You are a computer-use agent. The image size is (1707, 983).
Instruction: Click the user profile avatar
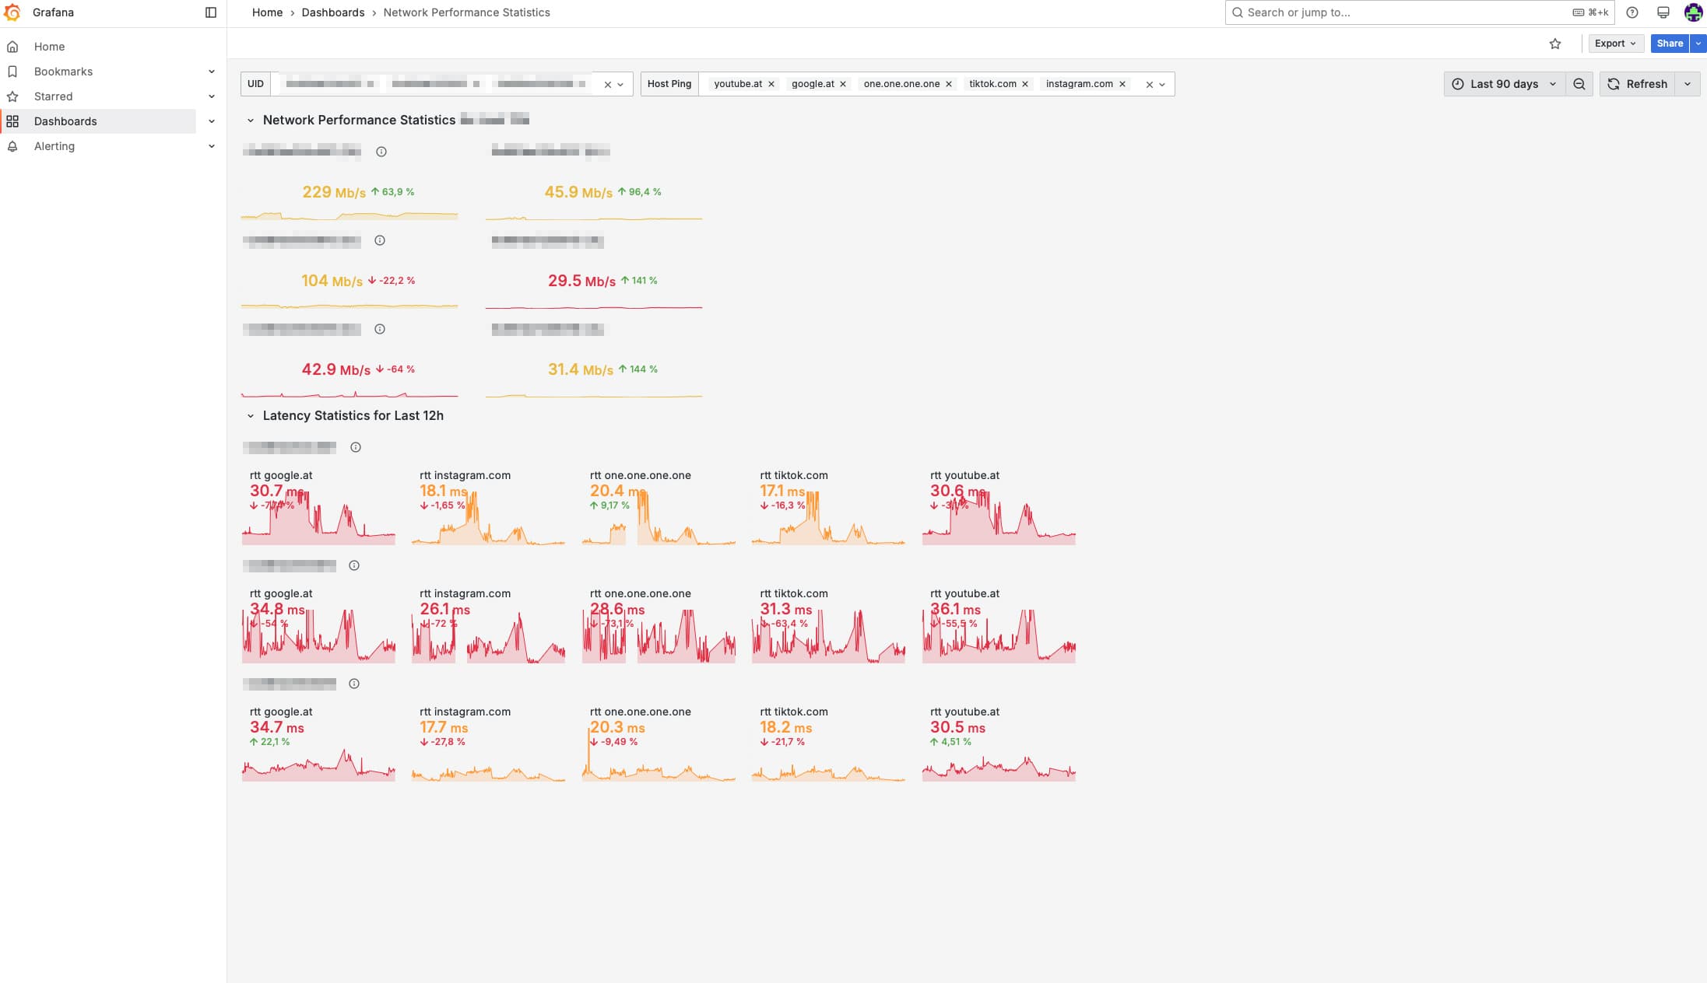pyautogui.click(x=1692, y=12)
